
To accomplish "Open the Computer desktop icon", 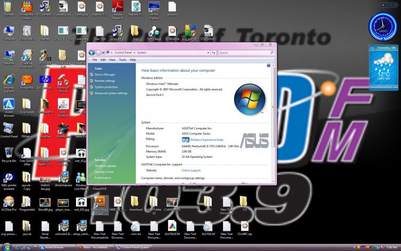I will (x=9, y=33).
